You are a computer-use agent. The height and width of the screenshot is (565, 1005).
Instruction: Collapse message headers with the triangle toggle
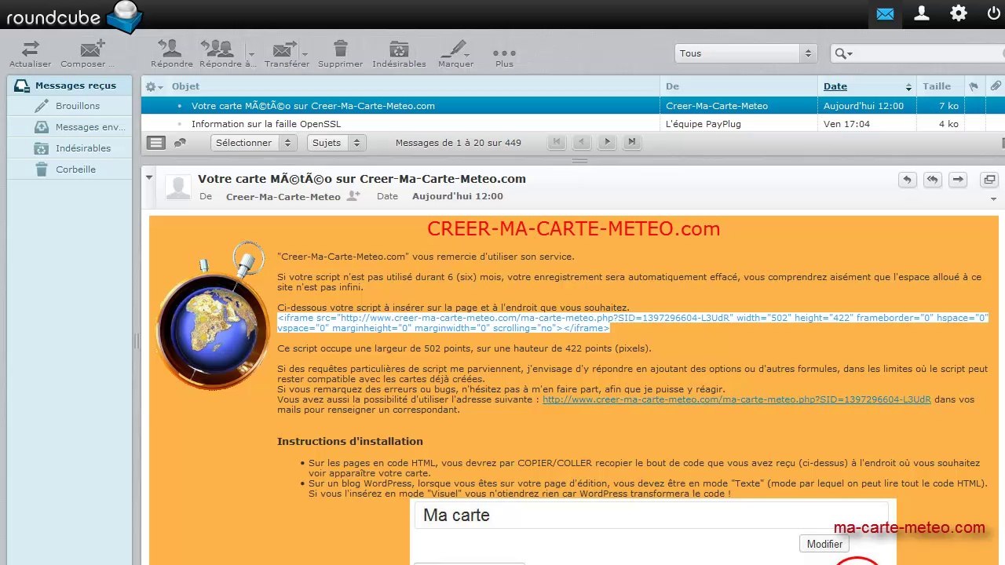tap(148, 178)
